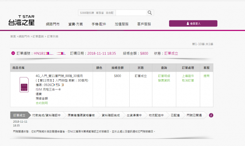Image resolution: width=245 pixels, height=146 pixels.
Task: Click the order number HN181 text
Action: coord(50,53)
